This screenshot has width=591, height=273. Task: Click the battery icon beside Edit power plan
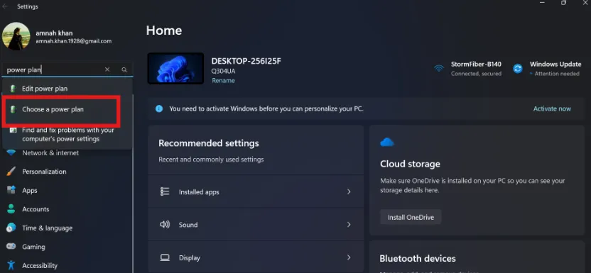pos(13,89)
